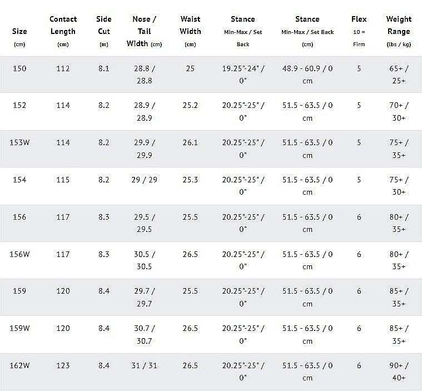Click the stance cell reading 19.25"-24" / 0"

(243, 75)
